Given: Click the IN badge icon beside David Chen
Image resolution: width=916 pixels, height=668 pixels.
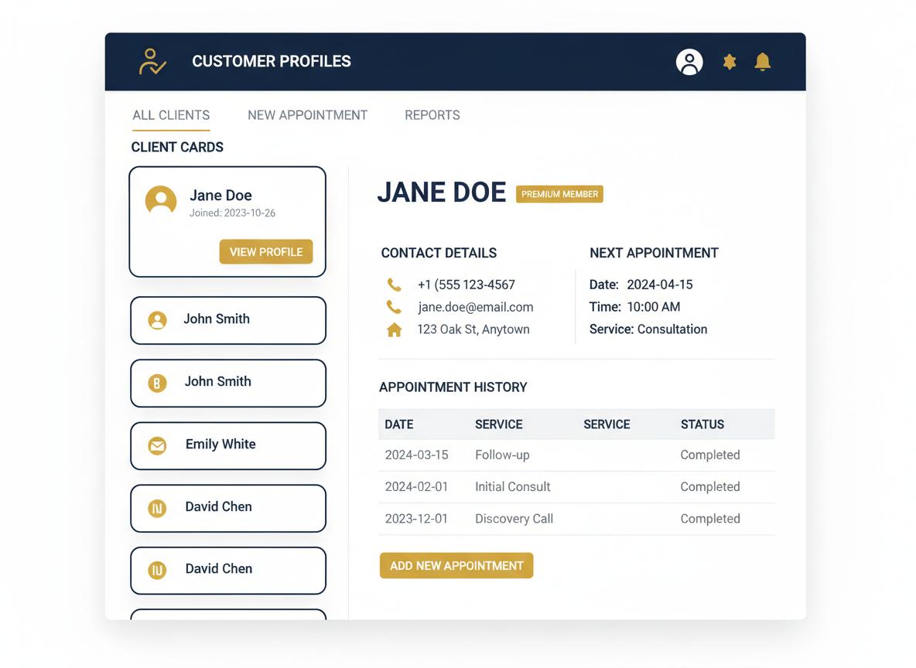Looking at the screenshot, I should coord(157,508).
